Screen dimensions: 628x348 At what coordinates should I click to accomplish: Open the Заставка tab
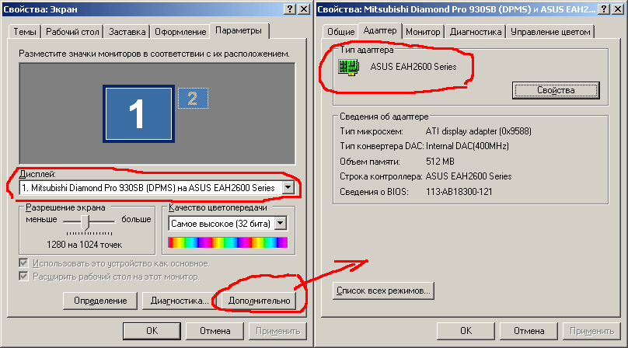pyautogui.click(x=127, y=32)
